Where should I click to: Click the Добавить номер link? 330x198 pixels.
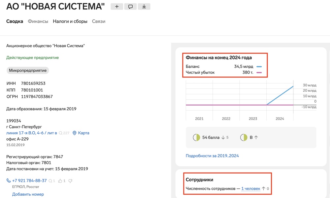coord(28,194)
